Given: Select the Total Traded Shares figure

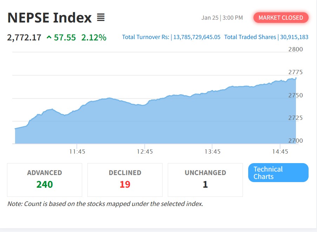Looking at the screenshot, I should click(294, 37).
